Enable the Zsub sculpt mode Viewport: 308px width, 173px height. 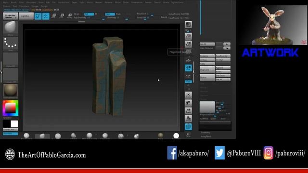click(x=118, y=14)
